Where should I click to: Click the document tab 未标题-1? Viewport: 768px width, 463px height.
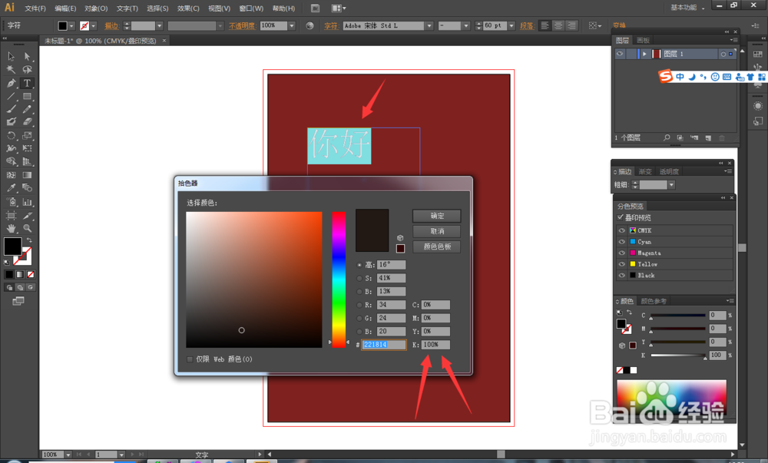(x=101, y=41)
